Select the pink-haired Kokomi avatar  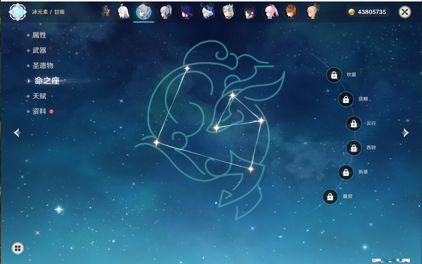click(x=270, y=12)
